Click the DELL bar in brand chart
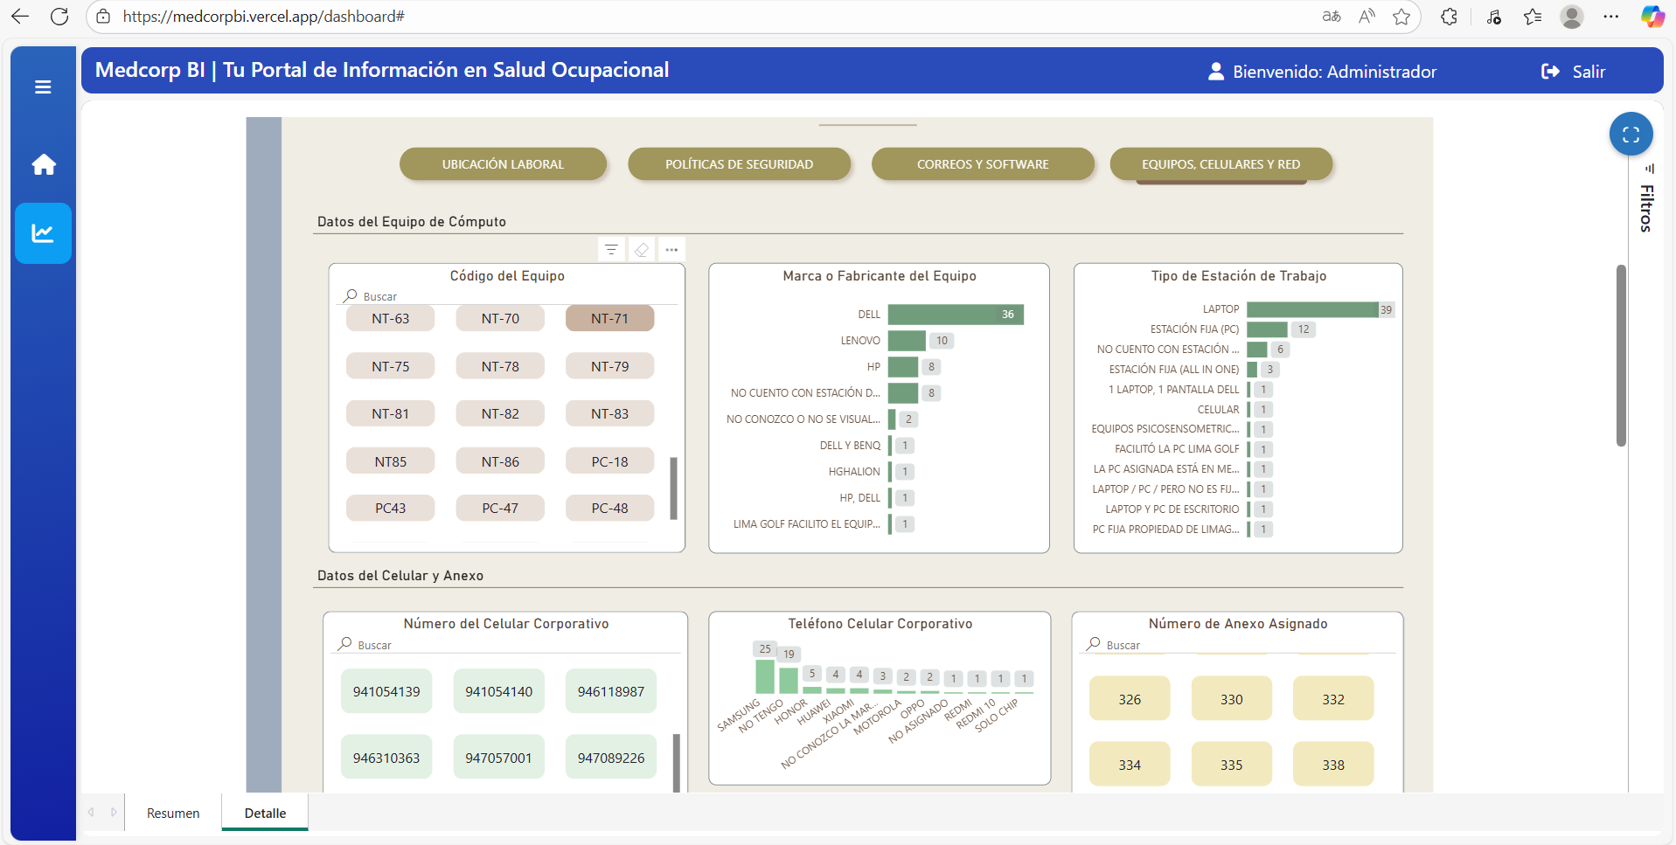The image size is (1676, 845). pyautogui.click(x=955, y=315)
